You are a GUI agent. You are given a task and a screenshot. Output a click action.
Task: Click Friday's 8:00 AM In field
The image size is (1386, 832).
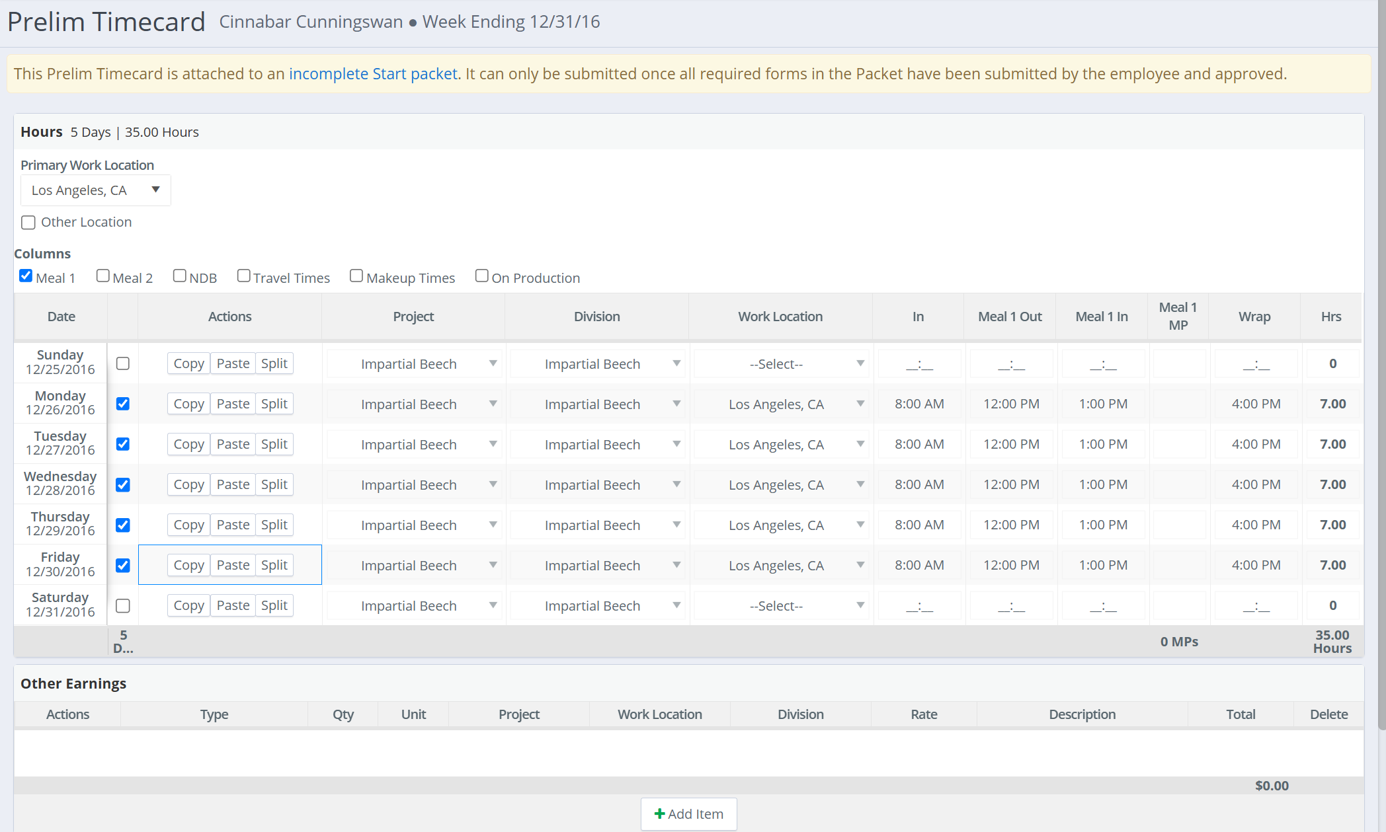point(919,566)
